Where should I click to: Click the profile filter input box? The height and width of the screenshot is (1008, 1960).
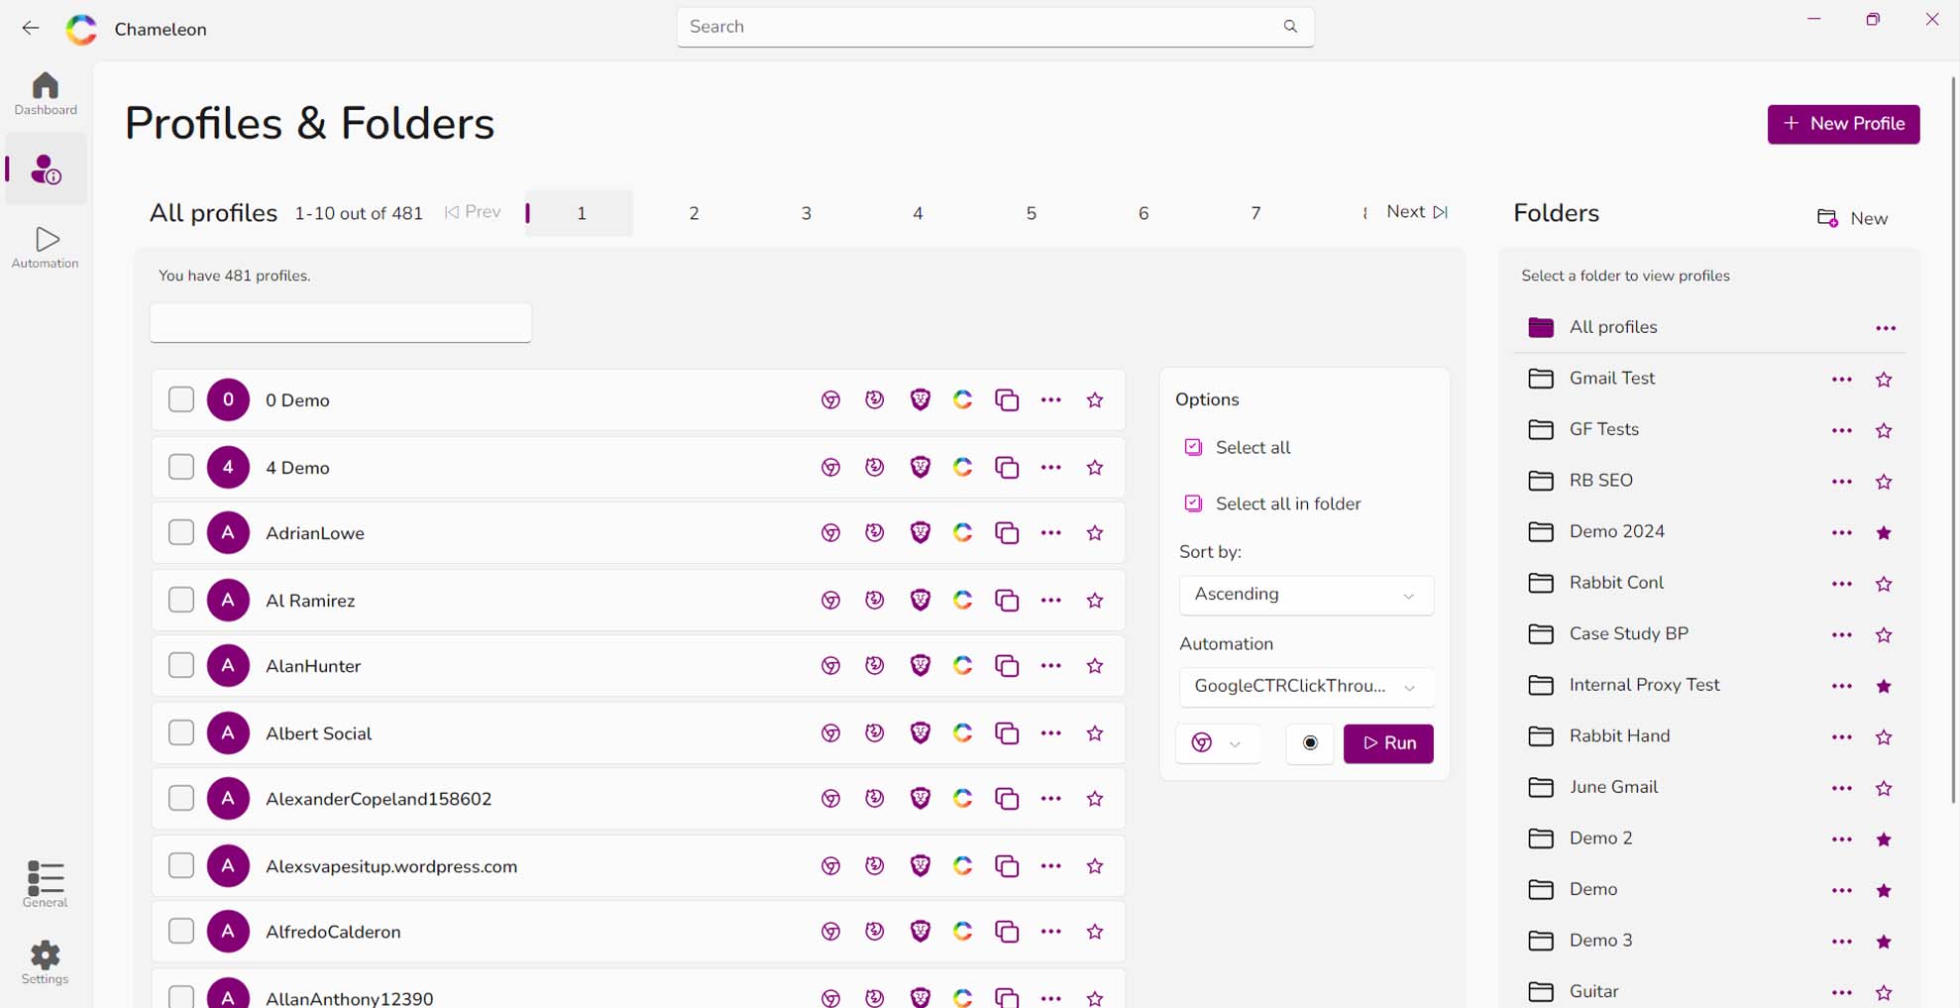pyautogui.click(x=341, y=323)
